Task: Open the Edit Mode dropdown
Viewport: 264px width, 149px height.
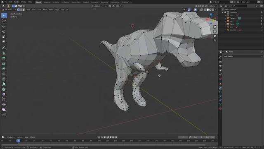Action: point(9,10)
